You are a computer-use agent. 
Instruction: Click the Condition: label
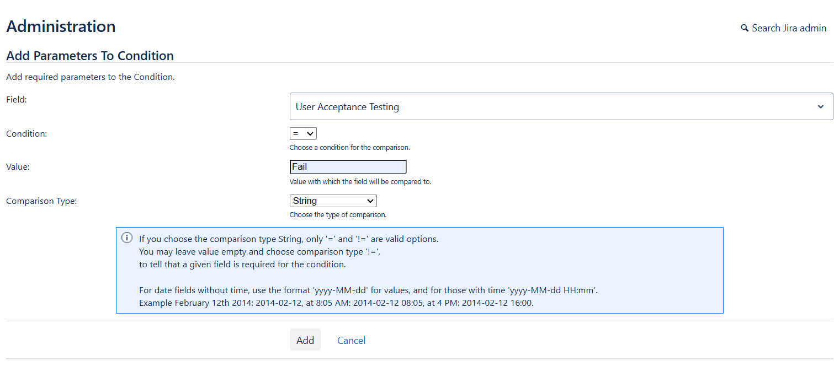pos(26,133)
